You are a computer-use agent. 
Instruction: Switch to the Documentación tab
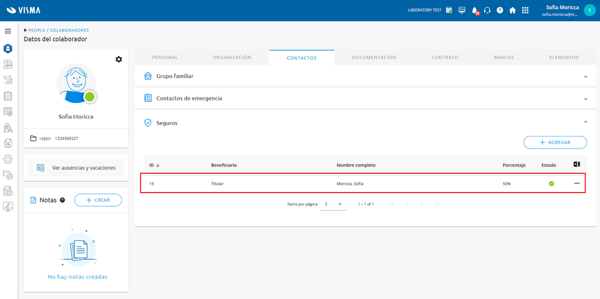[373, 58]
